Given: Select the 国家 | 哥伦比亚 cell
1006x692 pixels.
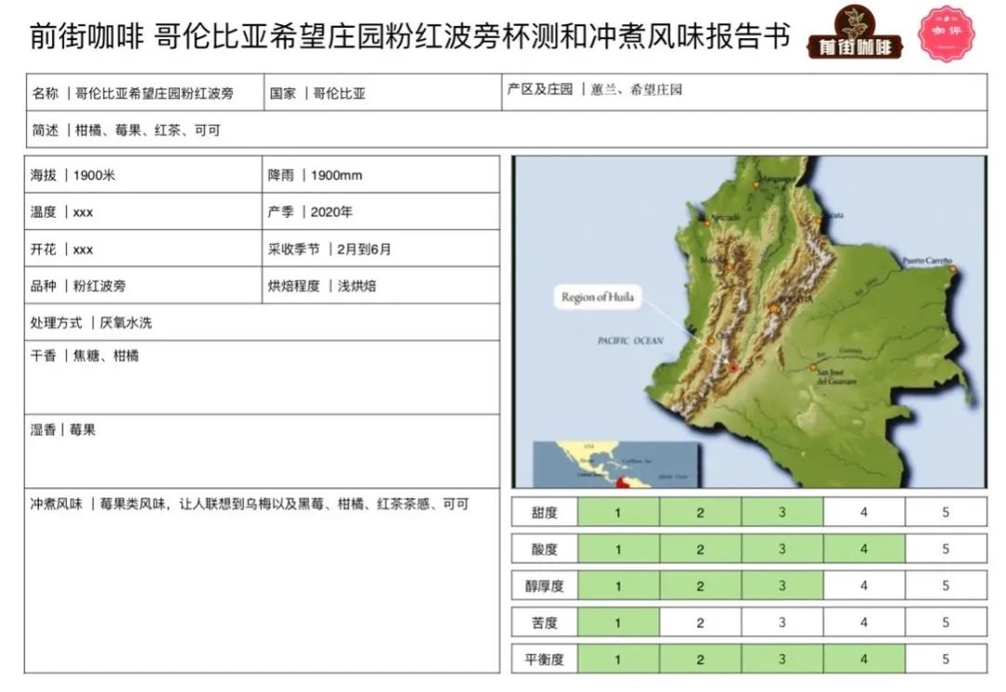Looking at the screenshot, I should (x=383, y=92).
